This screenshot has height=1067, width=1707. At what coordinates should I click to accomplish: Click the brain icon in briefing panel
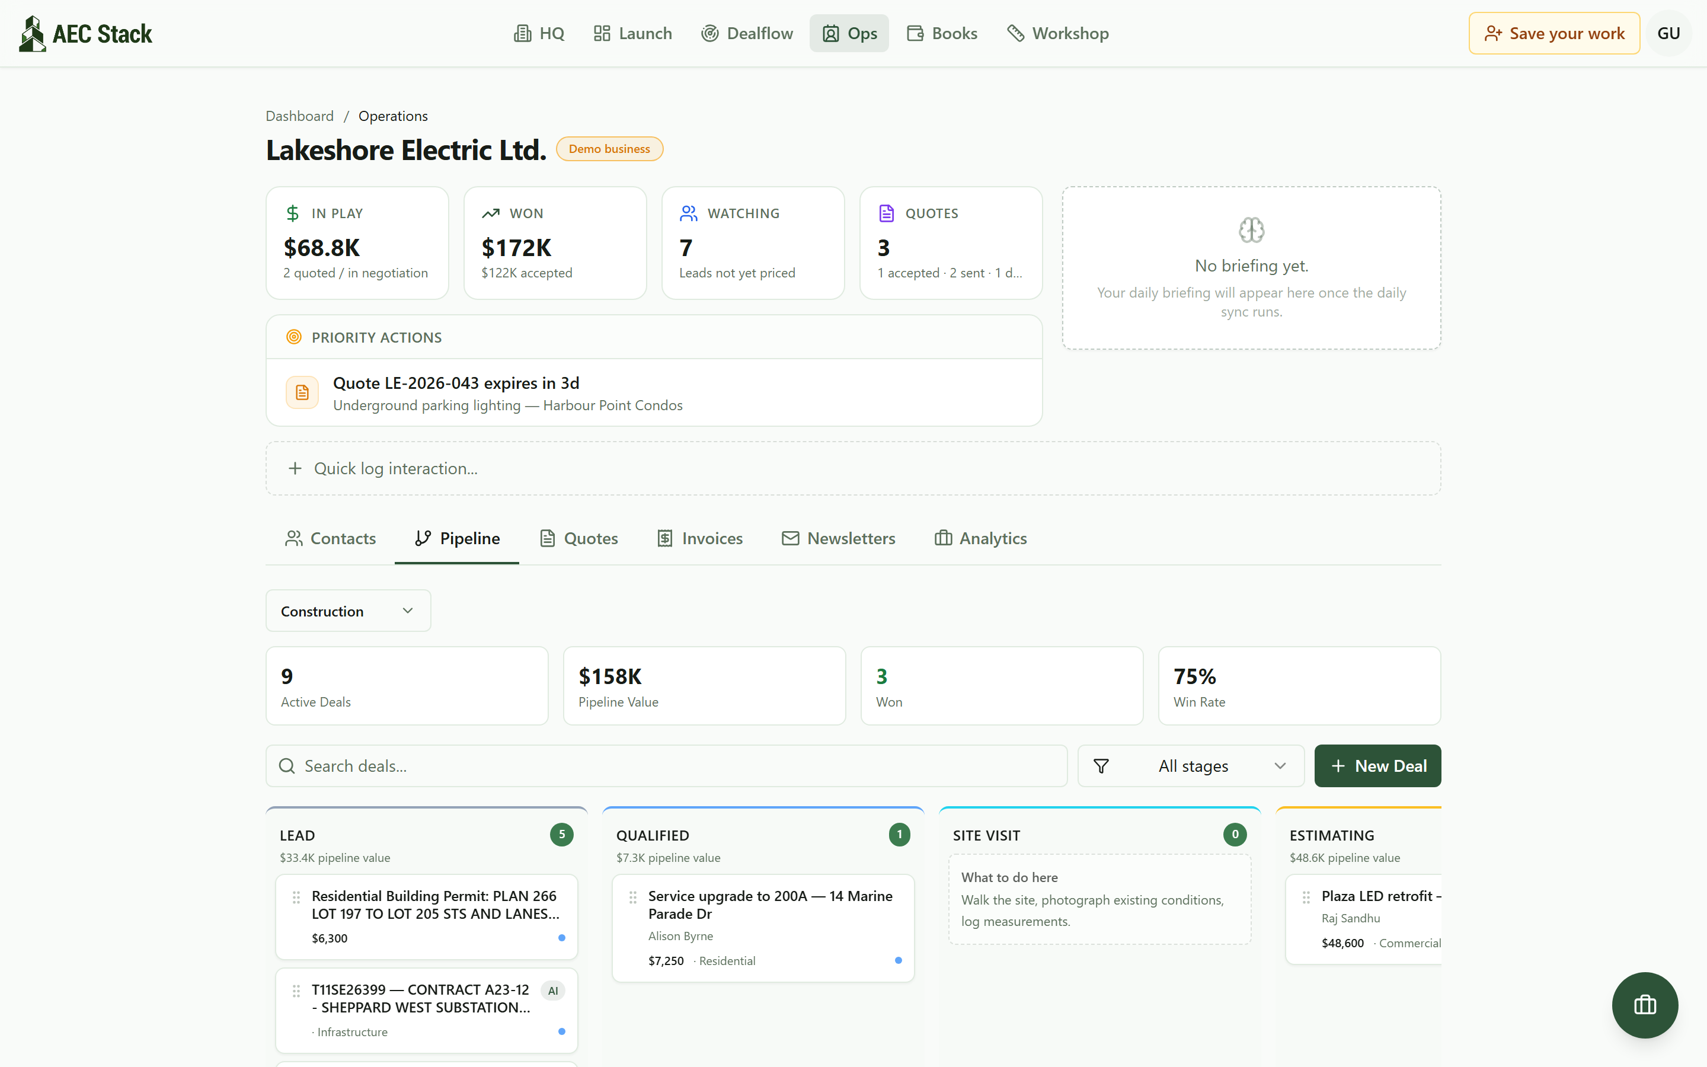tap(1251, 230)
